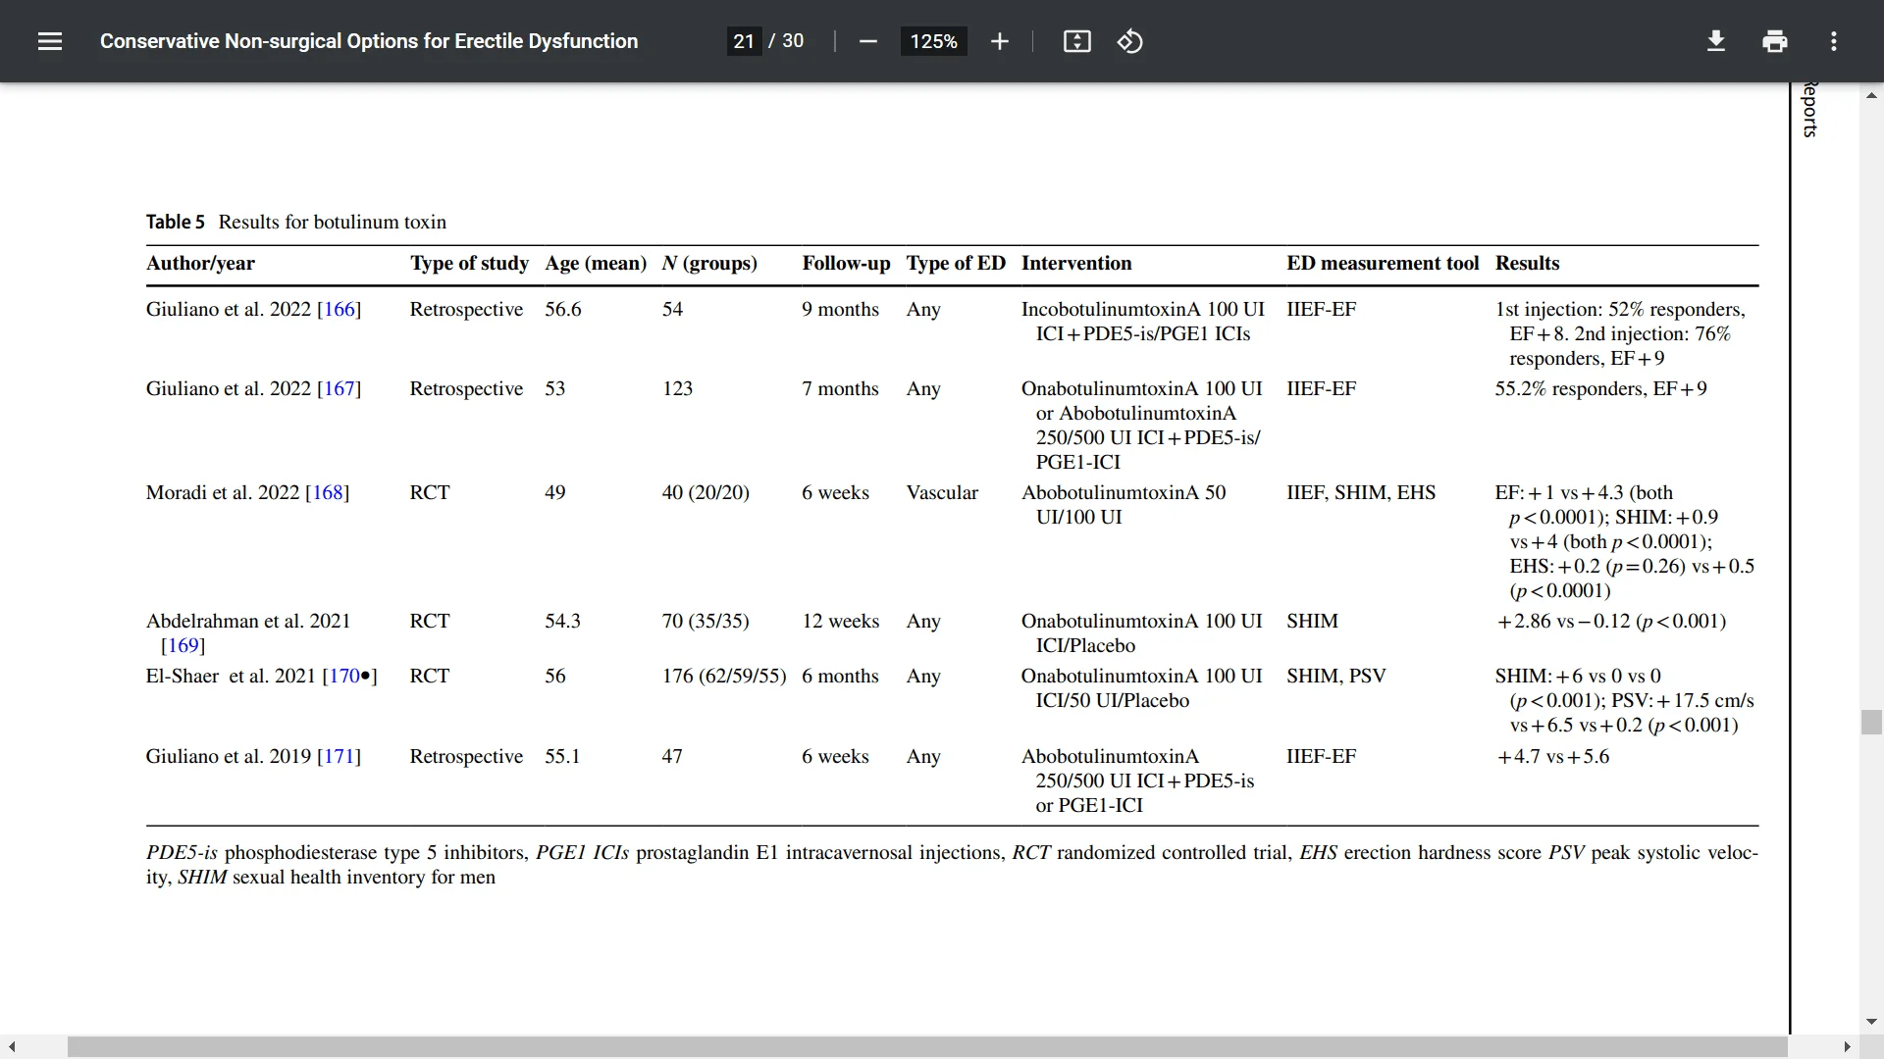Image resolution: width=1884 pixels, height=1059 pixels.
Task: Click the scroll up arrow
Action: point(1871,95)
